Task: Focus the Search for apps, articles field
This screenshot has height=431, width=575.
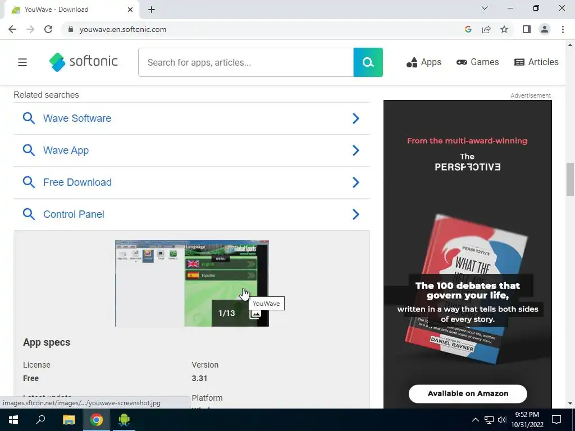Action: point(246,62)
